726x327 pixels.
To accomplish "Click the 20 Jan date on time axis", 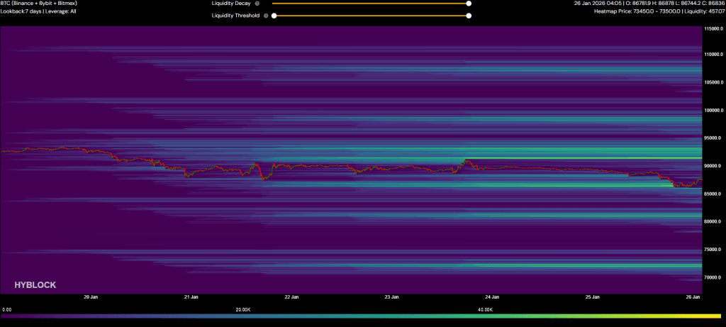I will 91,297.
